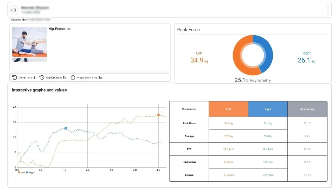Click the gray Asymmetry column header
333x194 pixels.
pyautogui.click(x=307, y=109)
